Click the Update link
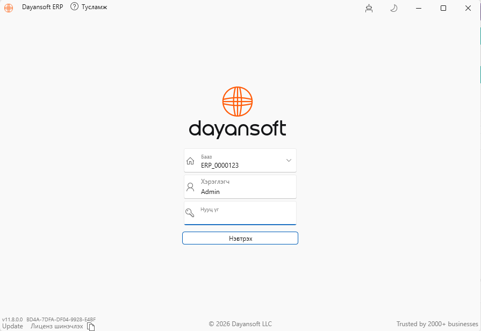481x331 pixels. [x=12, y=326]
